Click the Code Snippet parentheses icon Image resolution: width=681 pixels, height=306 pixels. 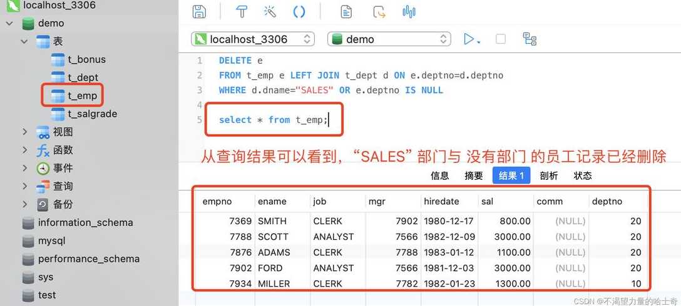click(299, 12)
